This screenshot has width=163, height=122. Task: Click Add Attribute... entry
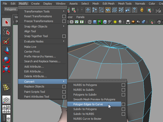click(x=34, y=67)
